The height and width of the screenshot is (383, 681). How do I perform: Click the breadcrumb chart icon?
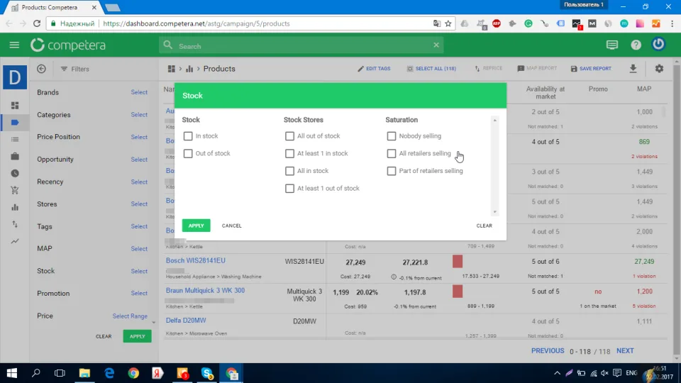[189, 69]
